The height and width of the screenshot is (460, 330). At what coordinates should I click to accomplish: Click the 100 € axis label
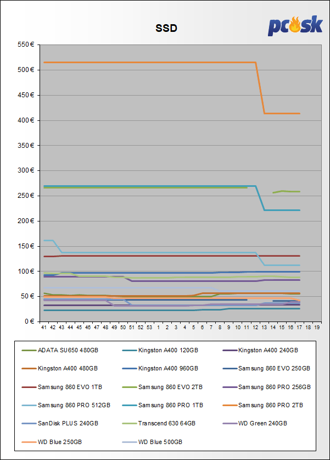[x=26, y=271]
